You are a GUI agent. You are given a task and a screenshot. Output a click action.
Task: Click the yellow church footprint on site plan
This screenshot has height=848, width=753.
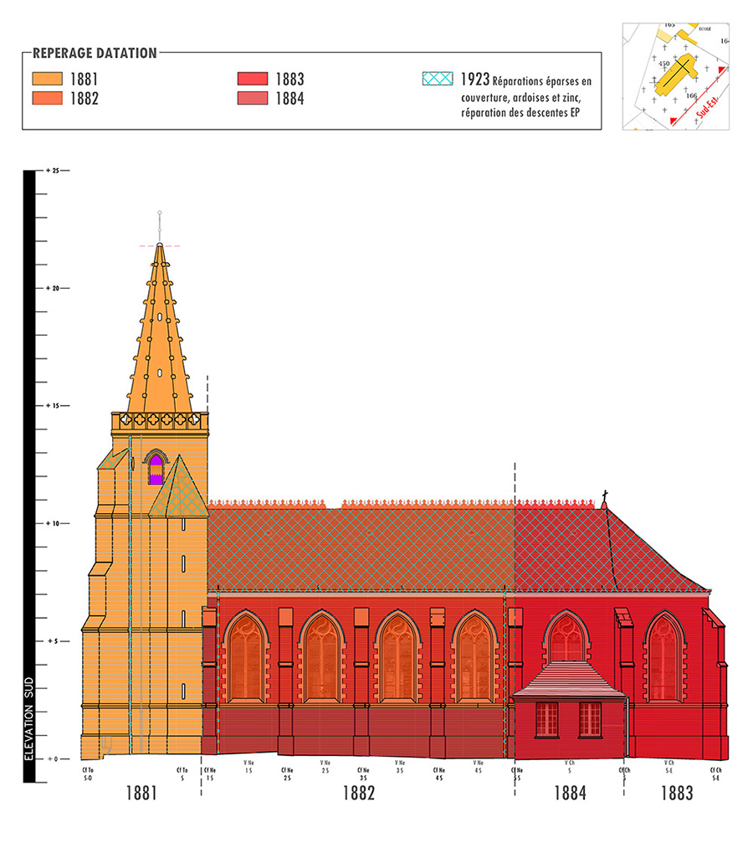point(675,75)
